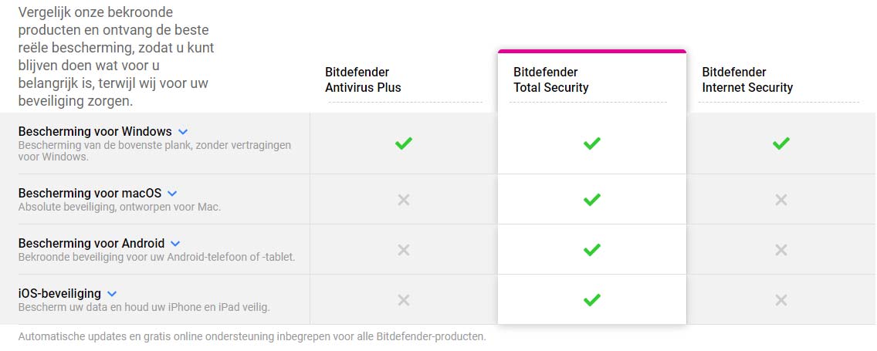
Task: Expand Bescherming voor macOS chevron
Action: click(172, 194)
